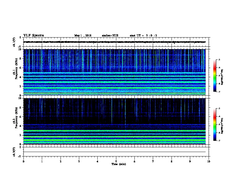Click the time axis tick label "9"
This screenshot has width=235, height=181.
tap(190, 161)
